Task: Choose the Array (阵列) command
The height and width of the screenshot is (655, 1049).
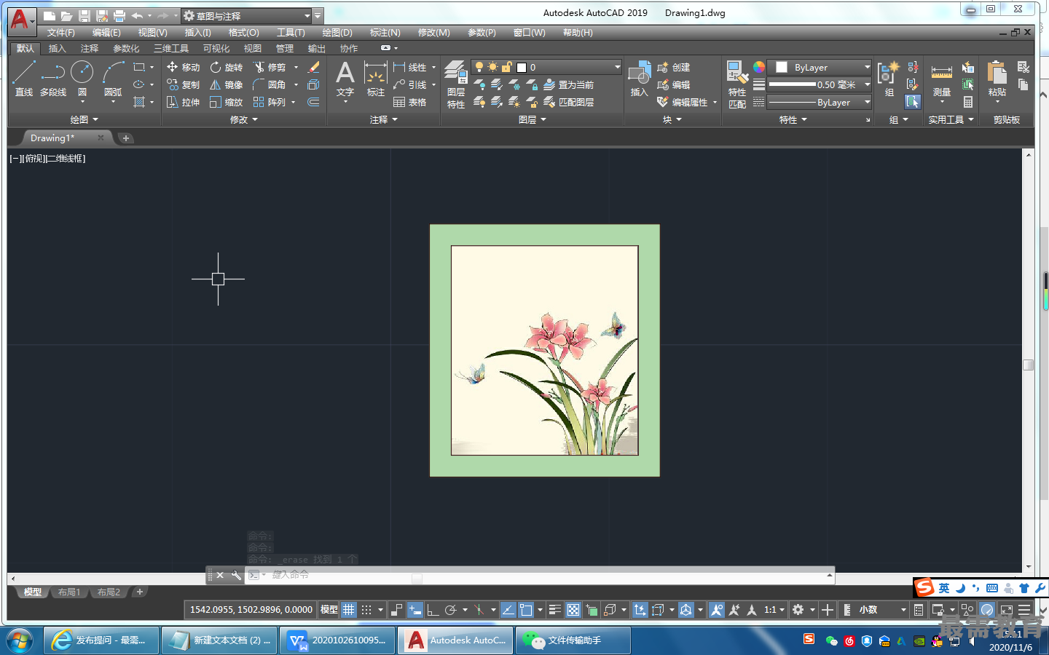Action: coord(269,102)
